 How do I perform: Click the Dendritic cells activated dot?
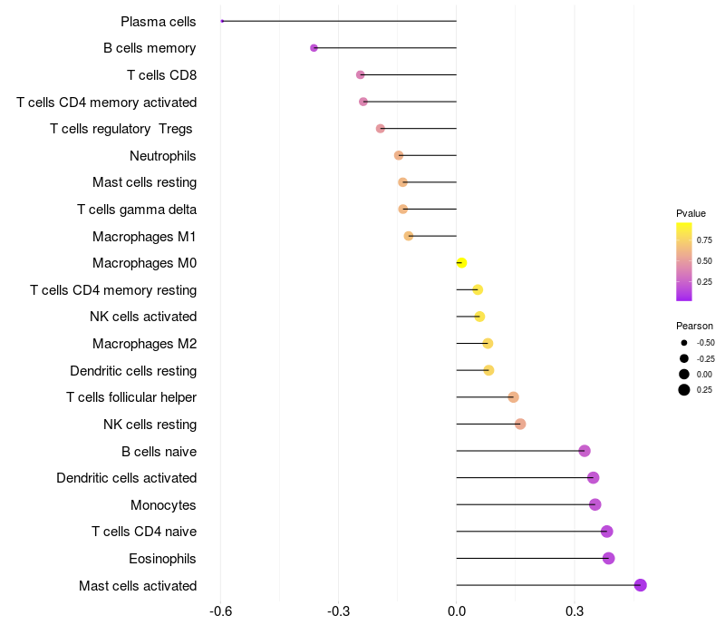(594, 478)
